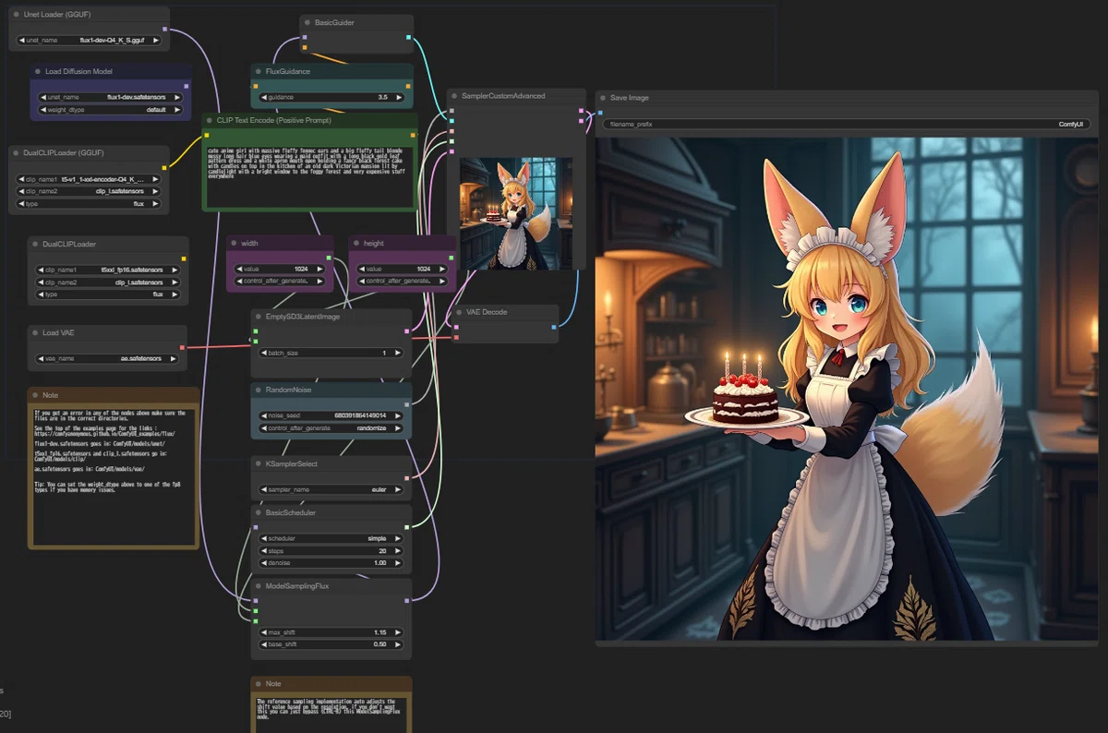1108x733 pixels.
Task: Increase steps with the right arrow
Action: pos(399,550)
